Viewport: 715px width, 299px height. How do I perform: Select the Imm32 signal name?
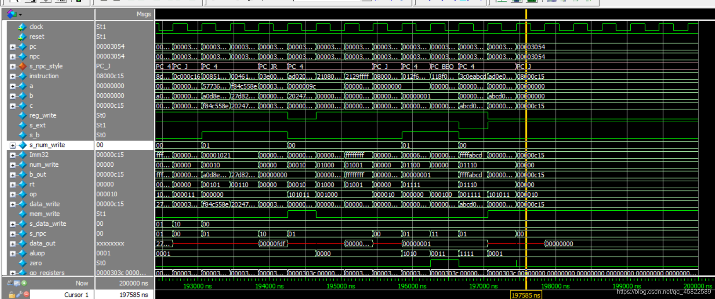pyautogui.click(x=39, y=155)
